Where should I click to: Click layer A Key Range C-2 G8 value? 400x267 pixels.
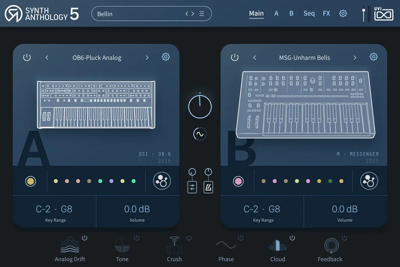pyautogui.click(x=54, y=209)
